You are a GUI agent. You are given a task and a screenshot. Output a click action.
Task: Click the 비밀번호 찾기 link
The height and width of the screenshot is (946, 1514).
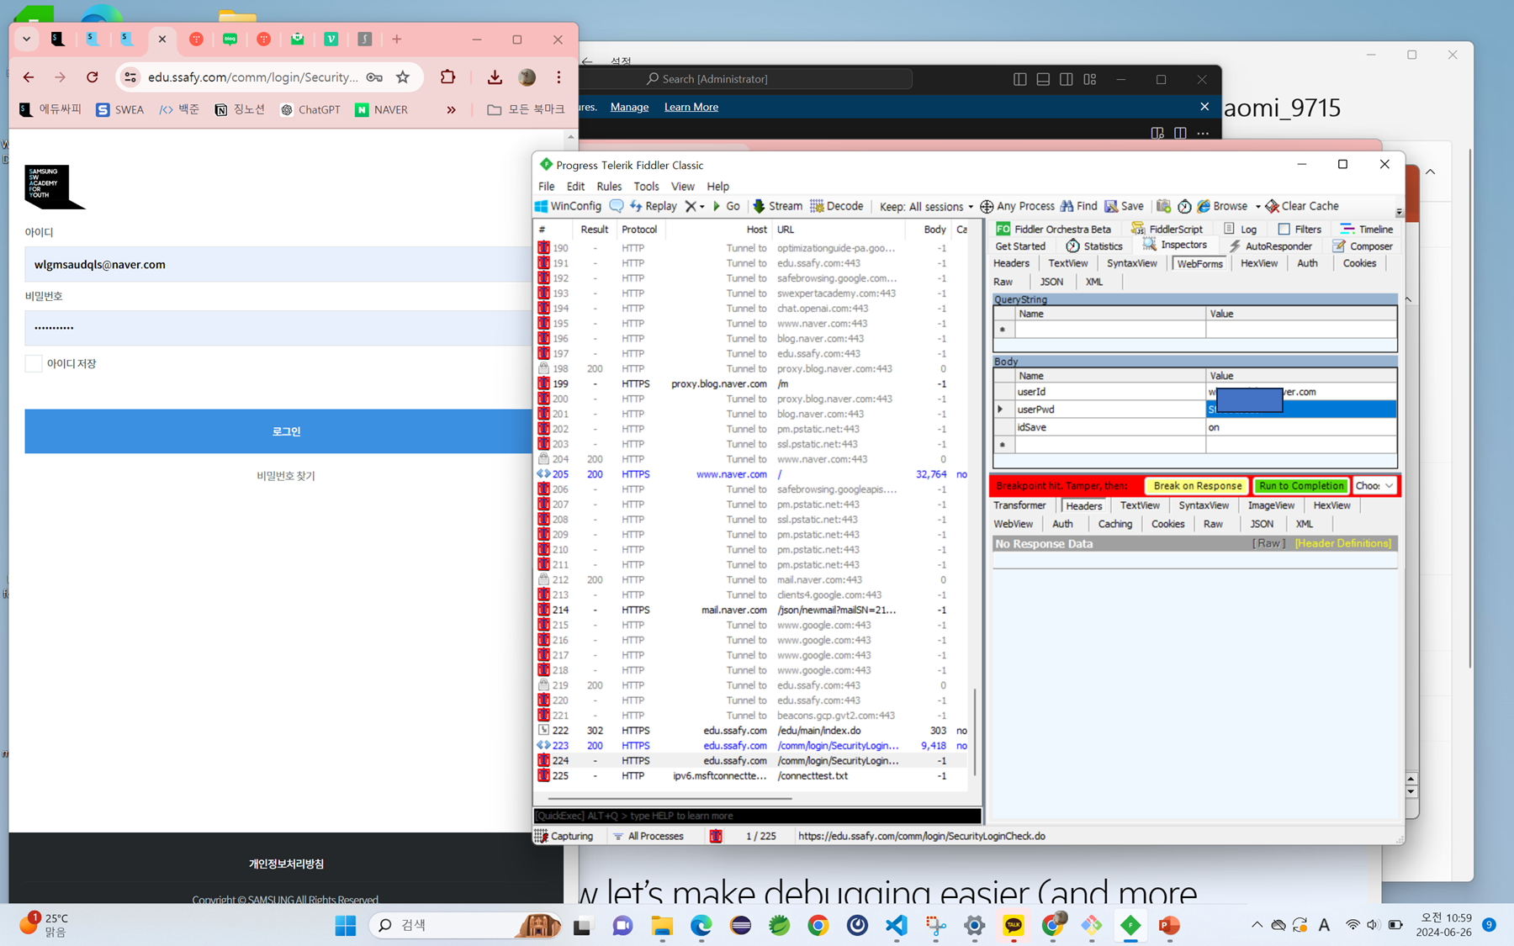click(x=286, y=476)
